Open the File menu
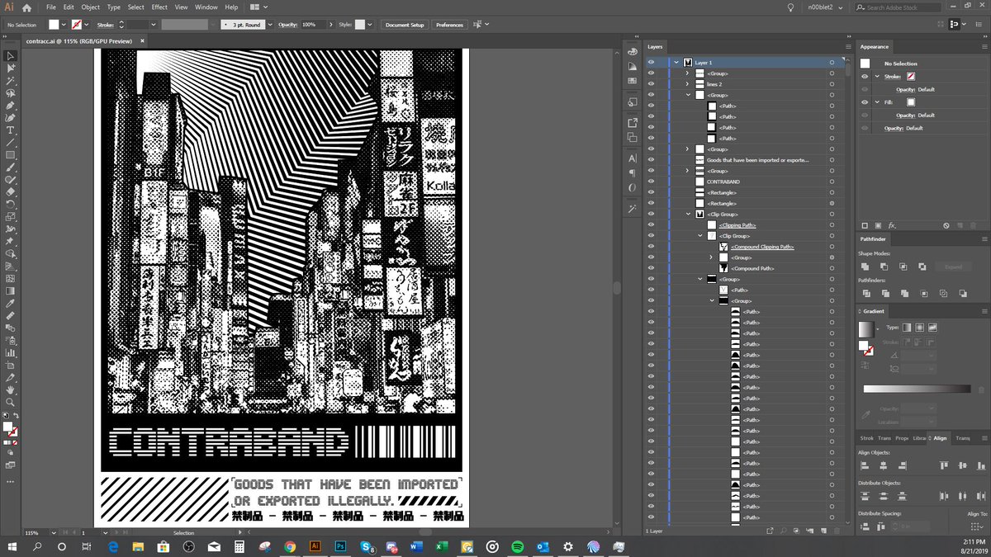The height and width of the screenshot is (557, 991). 51,7
